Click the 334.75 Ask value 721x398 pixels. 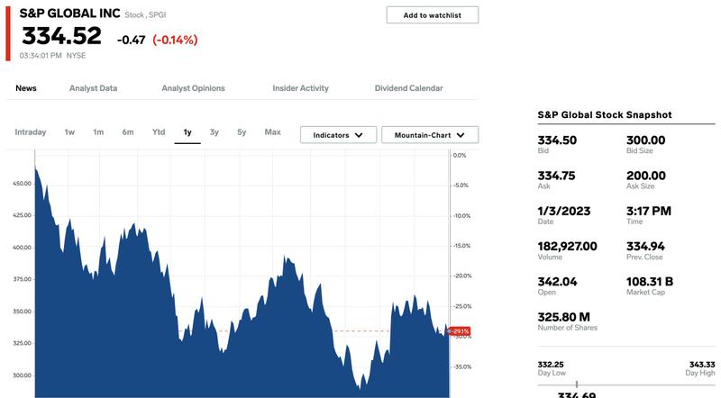point(556,176)
